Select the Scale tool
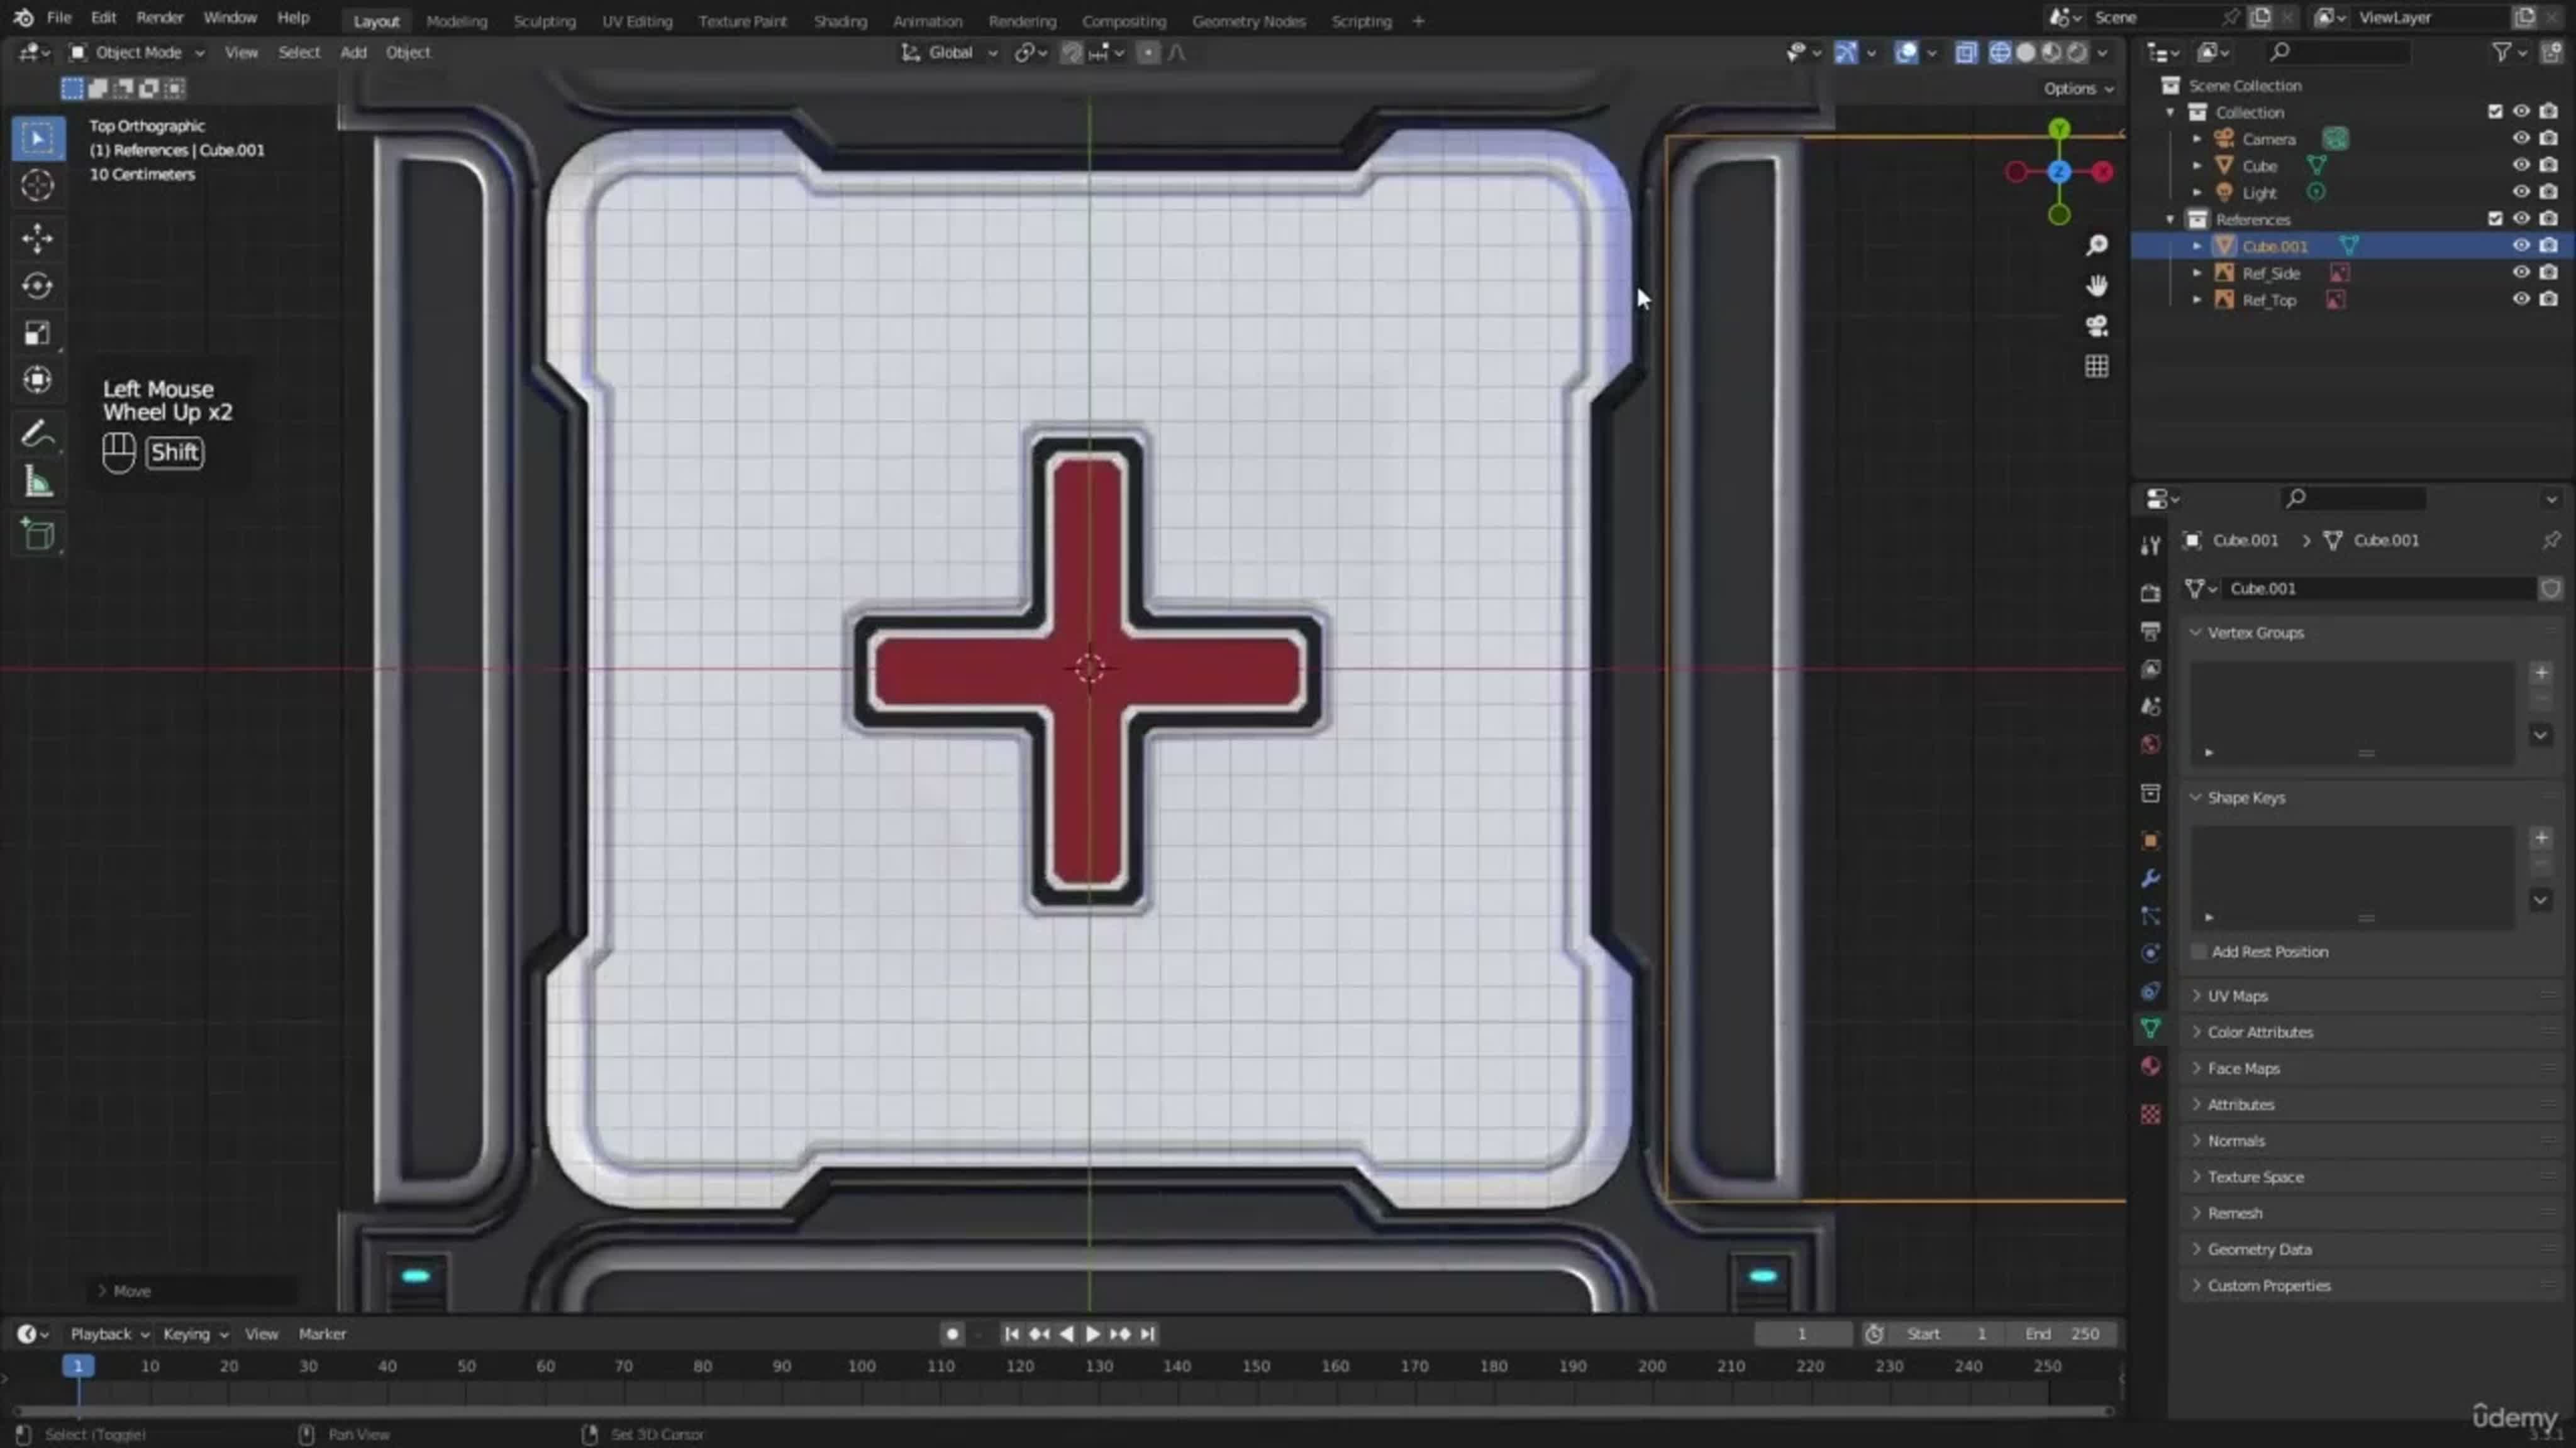This screenshot has width=2576, height=1448. pos(38,332)
